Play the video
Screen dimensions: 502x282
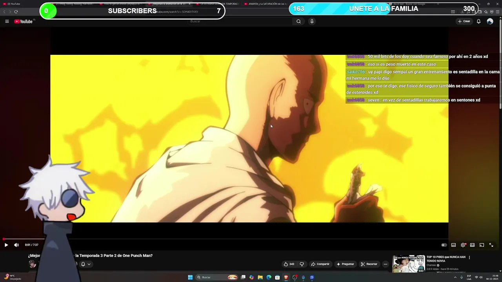pos(6,245)
